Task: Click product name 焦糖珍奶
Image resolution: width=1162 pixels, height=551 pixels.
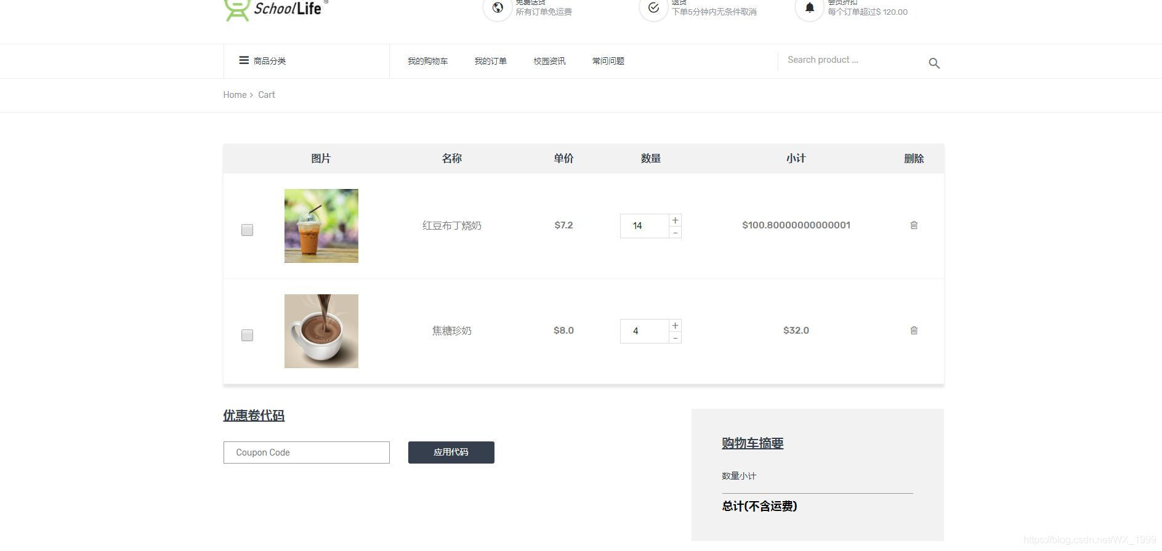Action: pyautogui.click(x=451, y=331)
